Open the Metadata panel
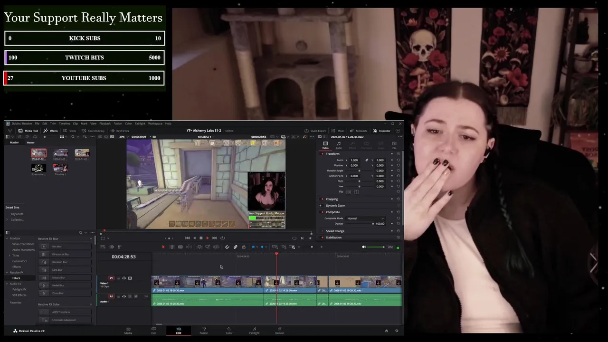The width and height of the screenshot is (608, 342). [x=359, y=131]
